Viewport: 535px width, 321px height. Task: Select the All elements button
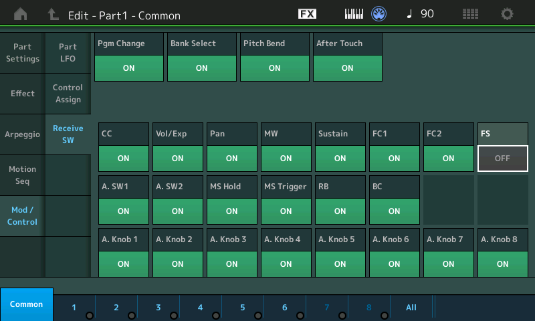pos(411,308)
